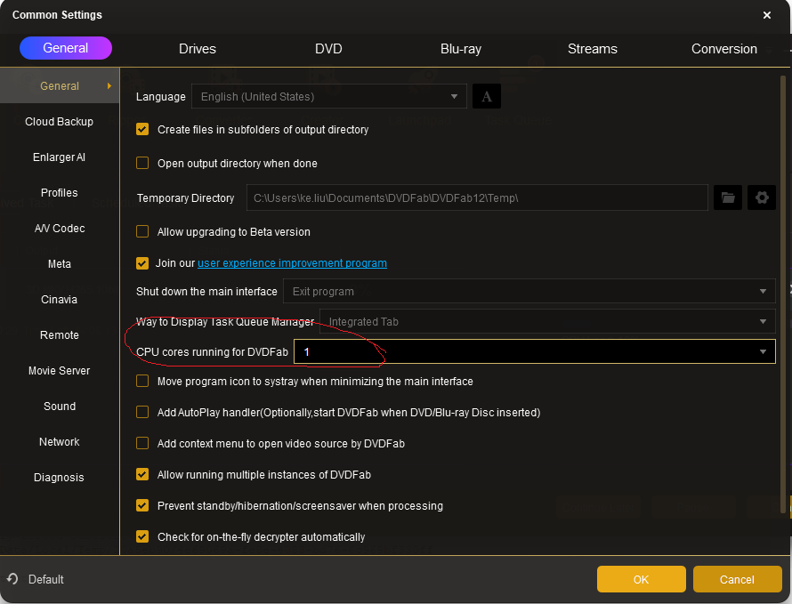This screenshot has width=792, height=604.
Task: Open the Language dropdown
Action: (x=329, y=96)
